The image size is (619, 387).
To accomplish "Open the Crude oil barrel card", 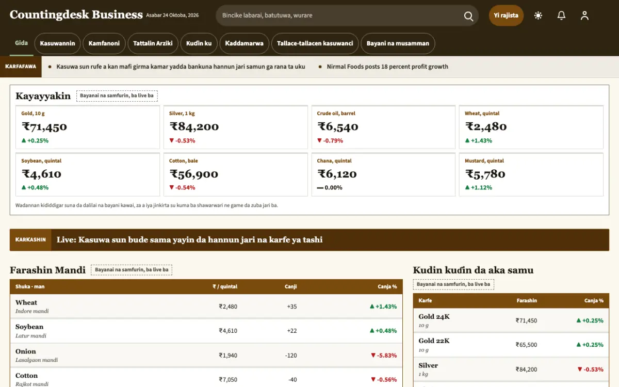I will [x=383, y=127].
